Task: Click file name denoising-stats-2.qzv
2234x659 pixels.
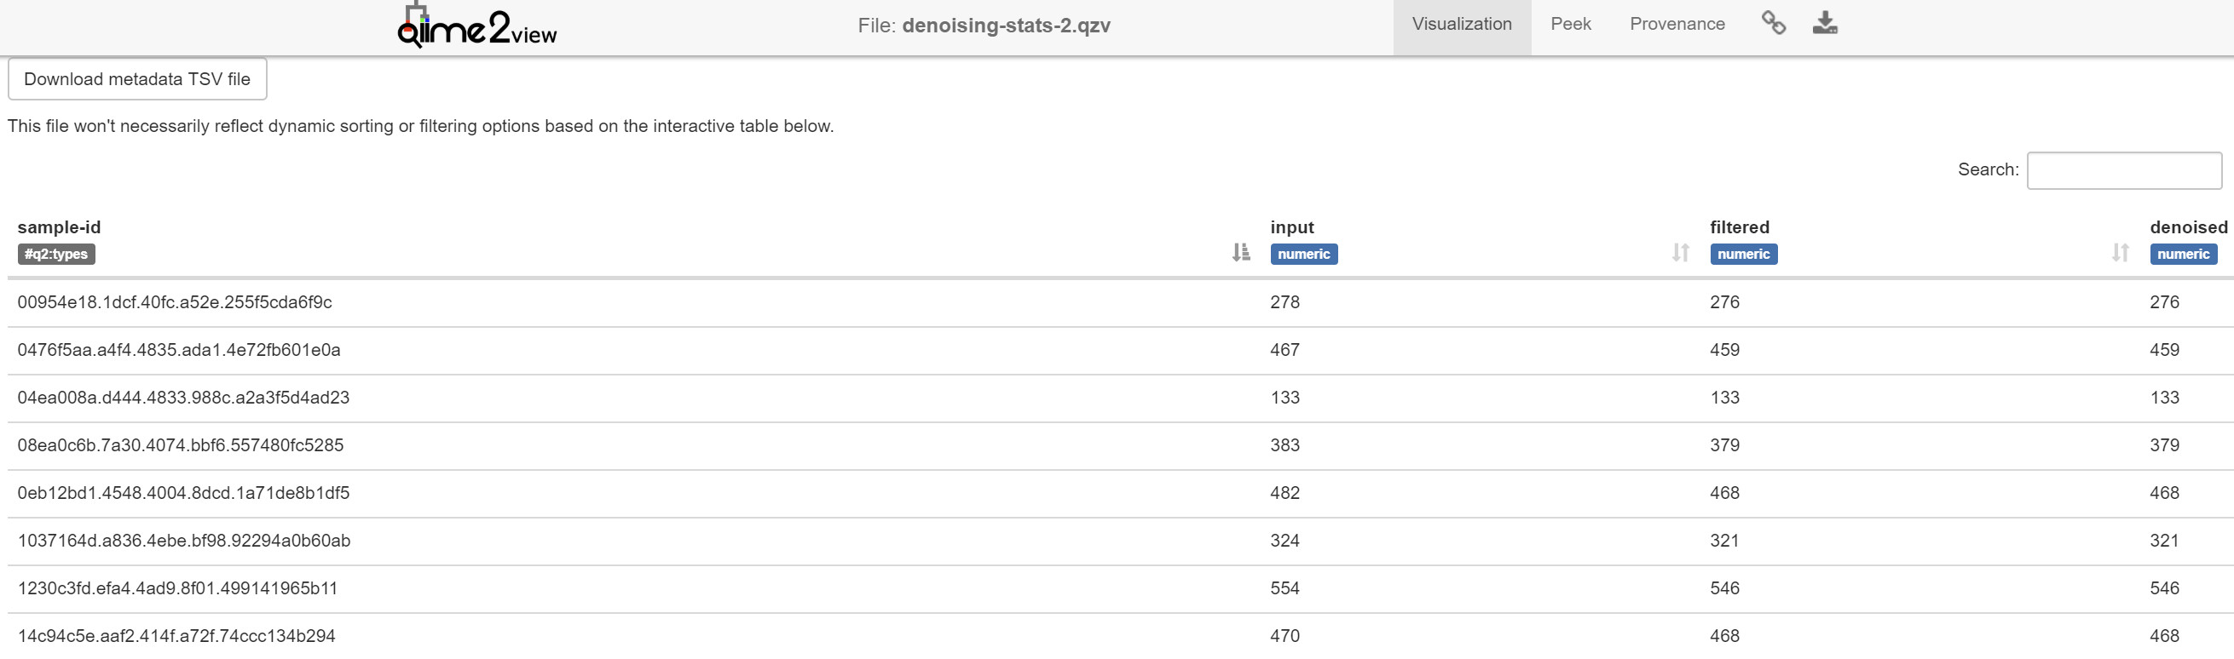Action: (1006, 25)
